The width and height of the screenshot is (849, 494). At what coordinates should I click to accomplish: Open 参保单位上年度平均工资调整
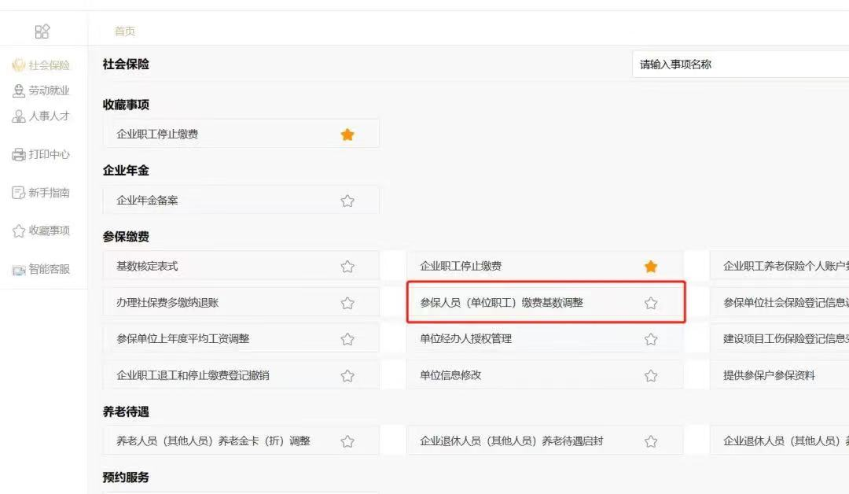[x=183, y=339]
